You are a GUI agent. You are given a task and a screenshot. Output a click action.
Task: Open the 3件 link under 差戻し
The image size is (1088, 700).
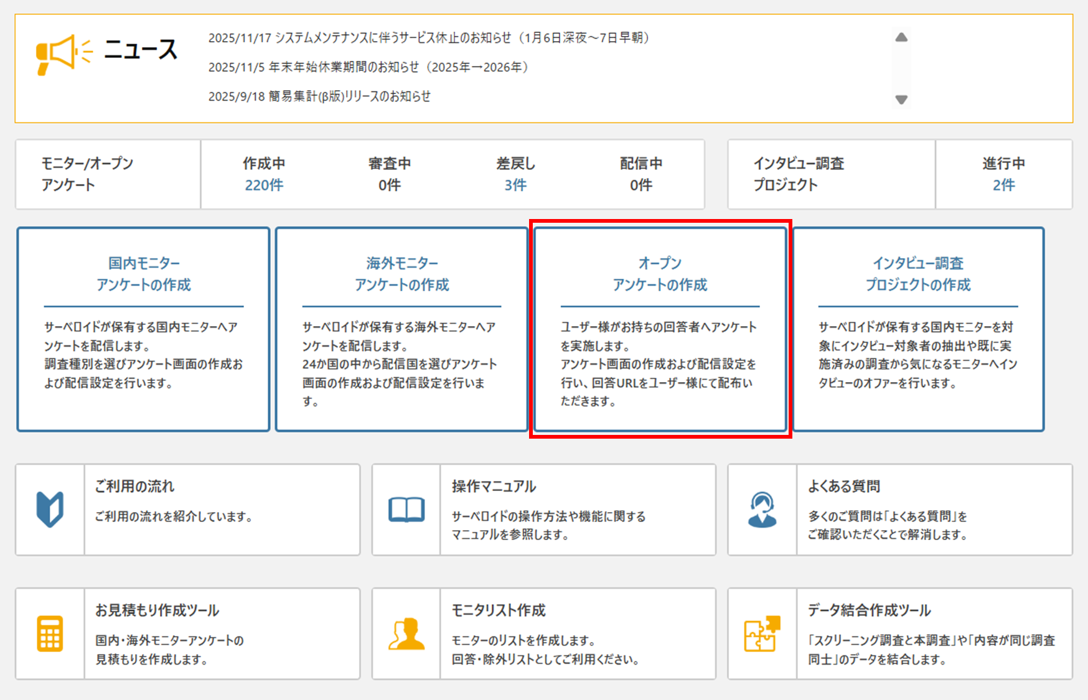click(515, 185)
